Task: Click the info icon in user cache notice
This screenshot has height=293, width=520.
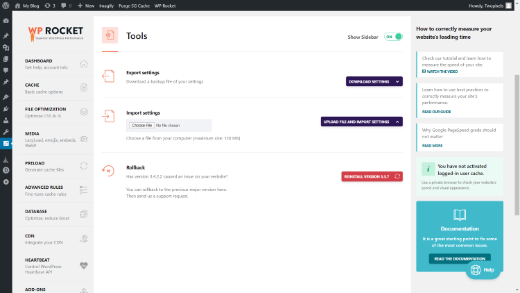Action: (428, 169)
